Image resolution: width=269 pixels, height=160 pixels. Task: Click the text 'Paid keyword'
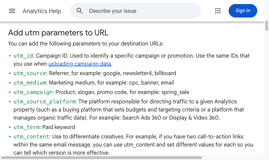pyautogui.click(x=59, y=127)
